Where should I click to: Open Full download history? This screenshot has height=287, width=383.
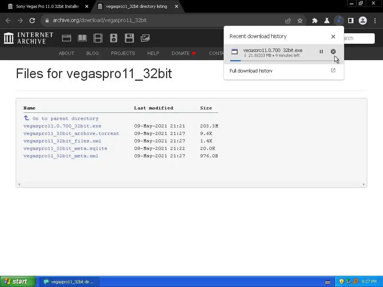tap(284, 71)
